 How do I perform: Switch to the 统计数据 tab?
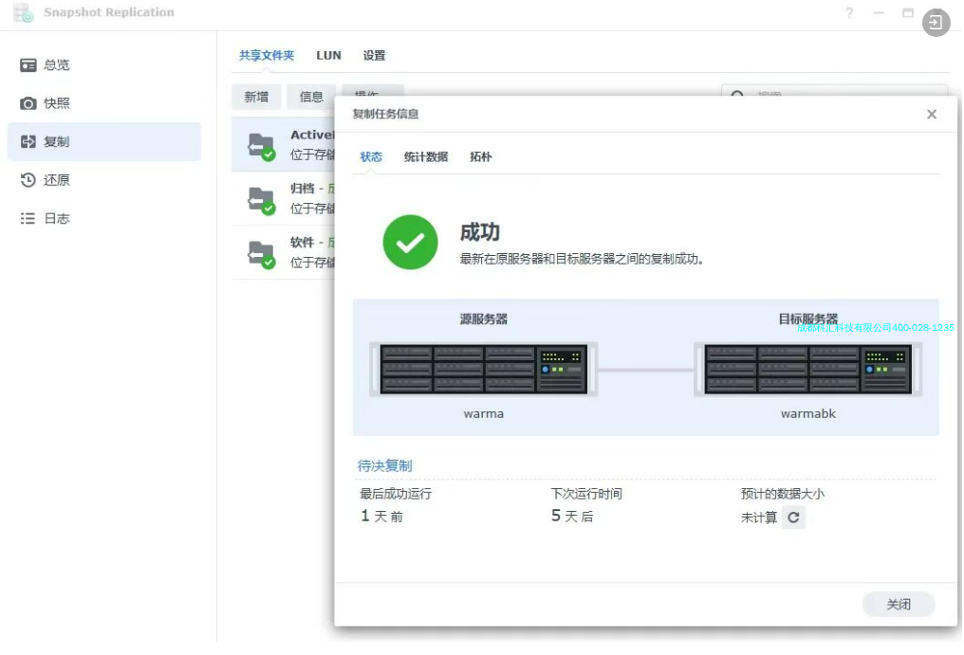[x=425, y=157]
